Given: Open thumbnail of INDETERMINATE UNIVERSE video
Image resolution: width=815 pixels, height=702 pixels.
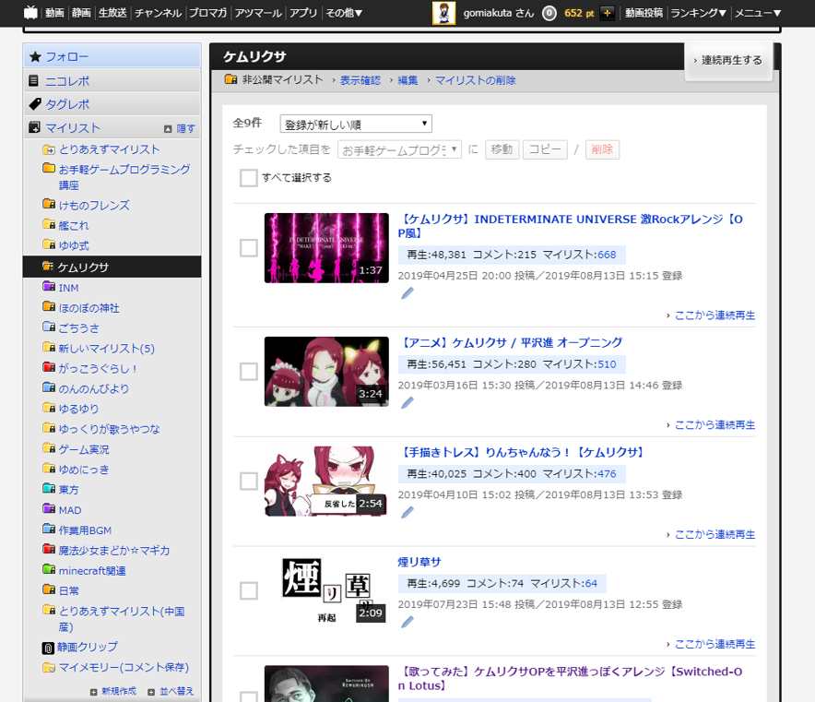Looking at the screenshot, I should pyautogui.click(x=326, y=248).
